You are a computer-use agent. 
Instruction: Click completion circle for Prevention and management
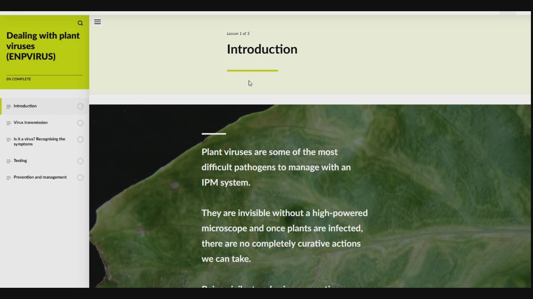[80, 178]
